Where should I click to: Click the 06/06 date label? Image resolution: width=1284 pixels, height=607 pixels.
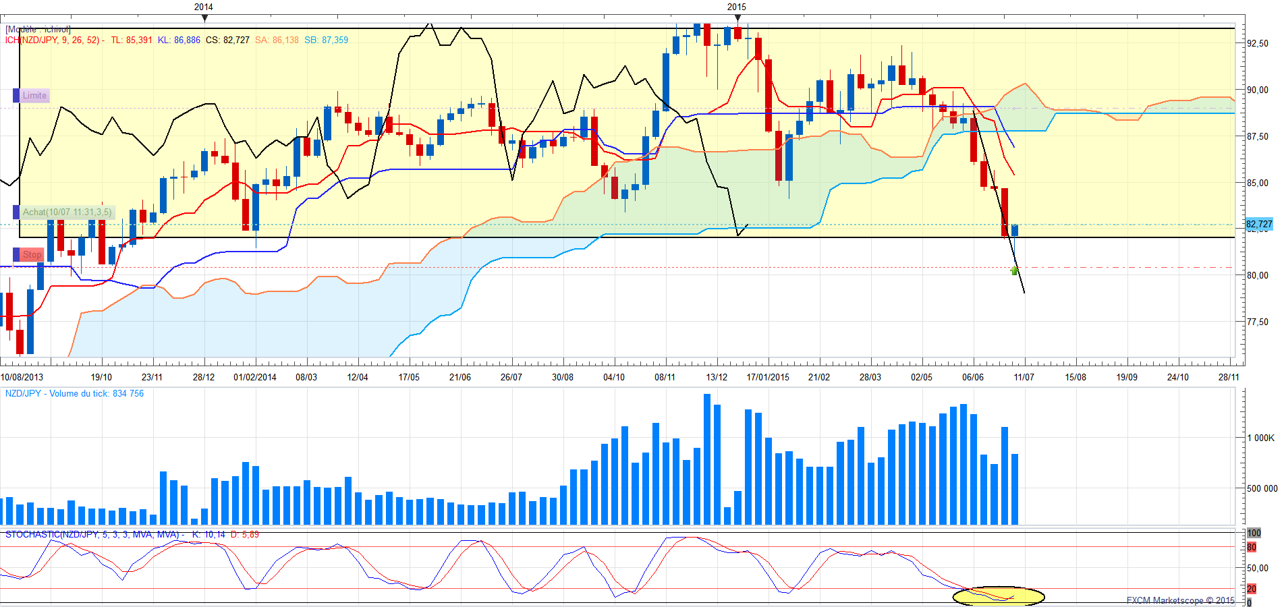(973, 378)
